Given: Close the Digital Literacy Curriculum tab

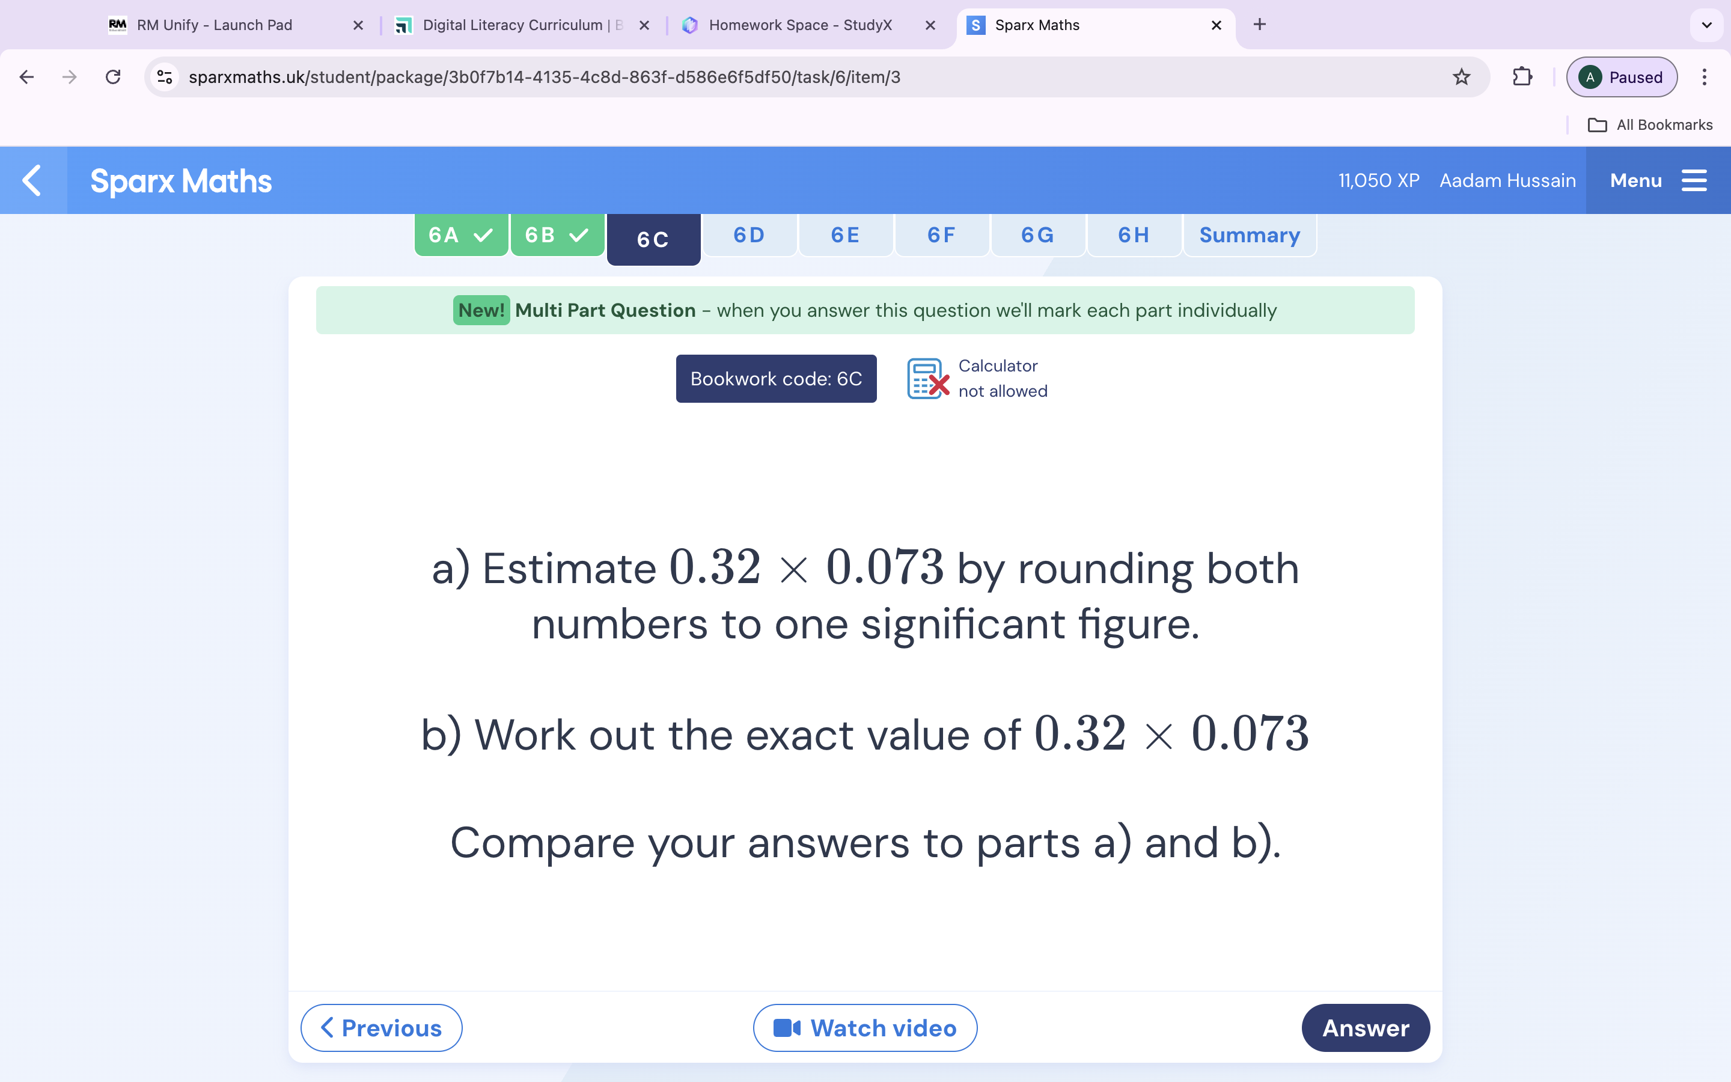Looking at the screenshot, I should pos(644,25).
